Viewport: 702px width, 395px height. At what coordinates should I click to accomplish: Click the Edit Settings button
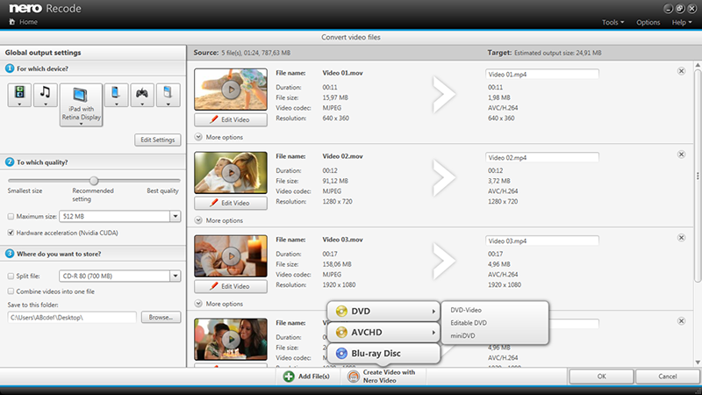[x=158, y=140]
